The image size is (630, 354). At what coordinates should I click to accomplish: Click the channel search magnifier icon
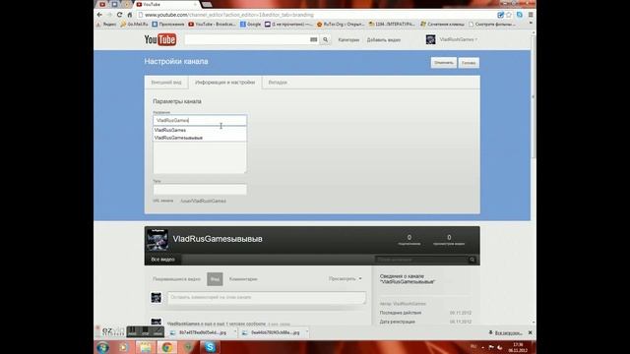472,260
